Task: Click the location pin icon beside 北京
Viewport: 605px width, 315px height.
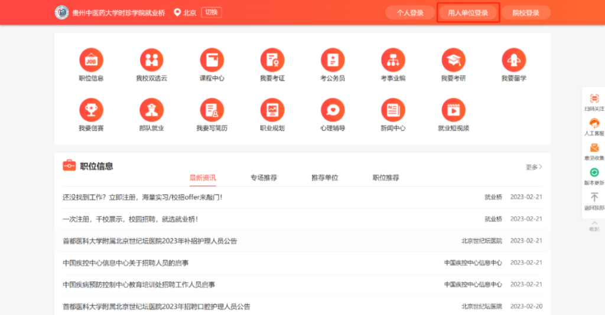Action: click(177, 13)
